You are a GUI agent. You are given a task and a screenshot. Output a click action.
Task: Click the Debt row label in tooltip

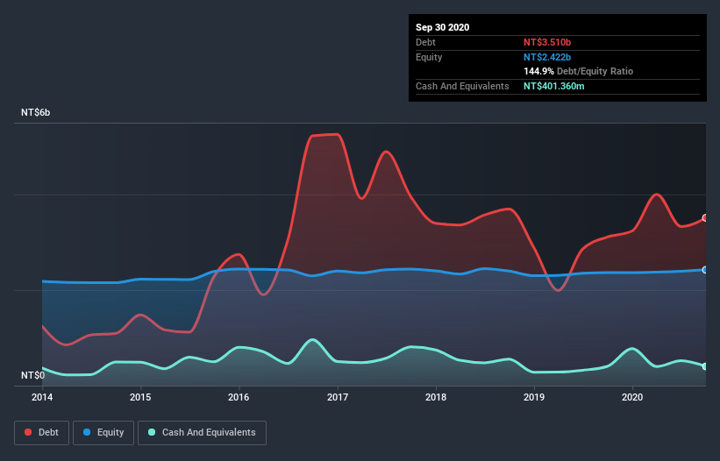425,42
